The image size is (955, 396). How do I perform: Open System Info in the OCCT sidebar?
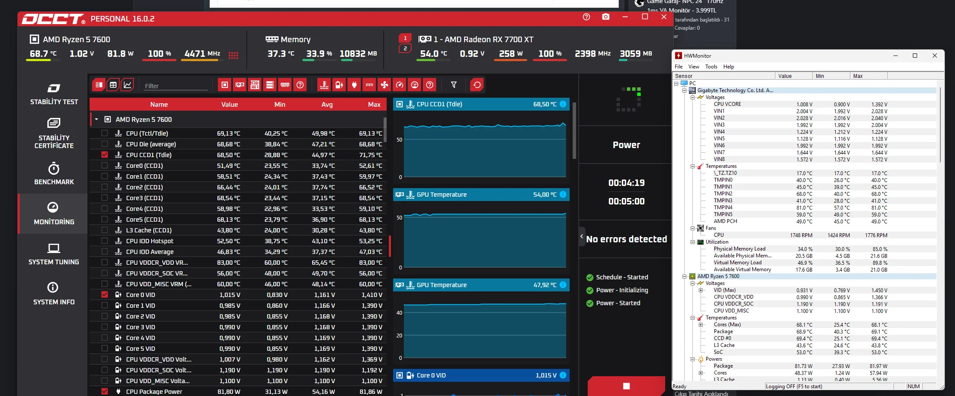pyautogui.click(x=54, y=294)
